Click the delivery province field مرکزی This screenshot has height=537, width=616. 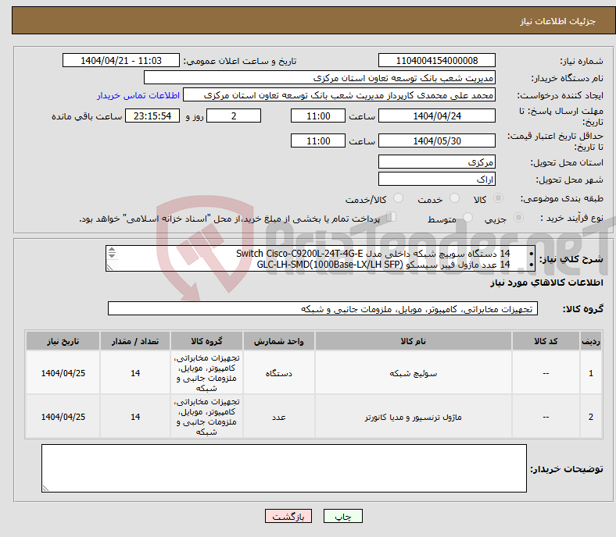point(436,162)
